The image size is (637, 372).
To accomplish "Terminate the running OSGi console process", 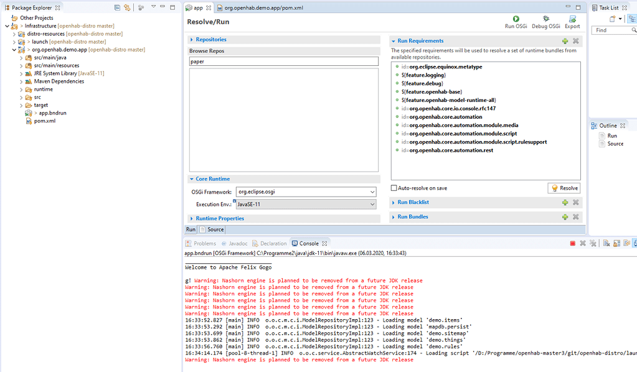I will (572, 243).
